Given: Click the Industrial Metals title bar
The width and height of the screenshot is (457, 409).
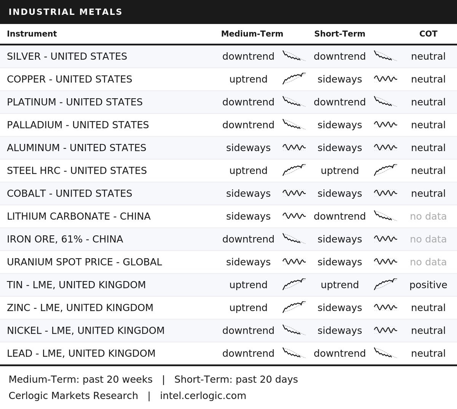Looking at the screenshot, I should click(x=228, y=12).
